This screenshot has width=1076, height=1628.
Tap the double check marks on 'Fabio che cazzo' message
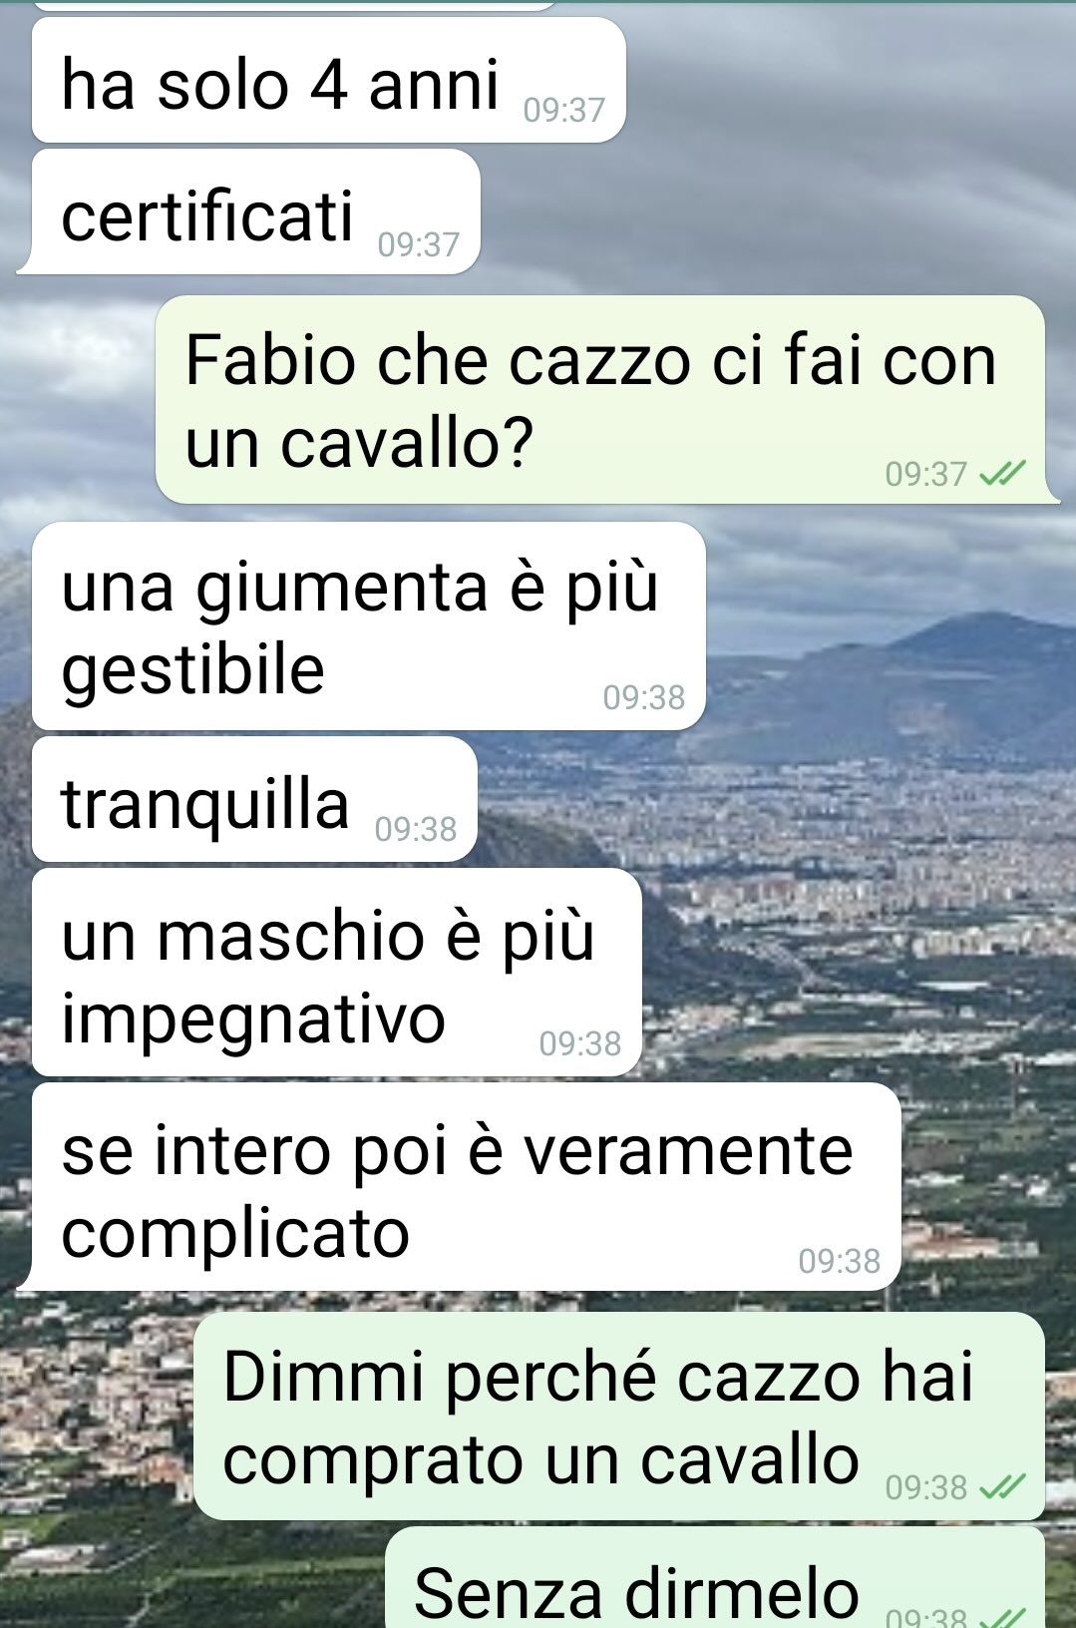(x=1002, y=473)
